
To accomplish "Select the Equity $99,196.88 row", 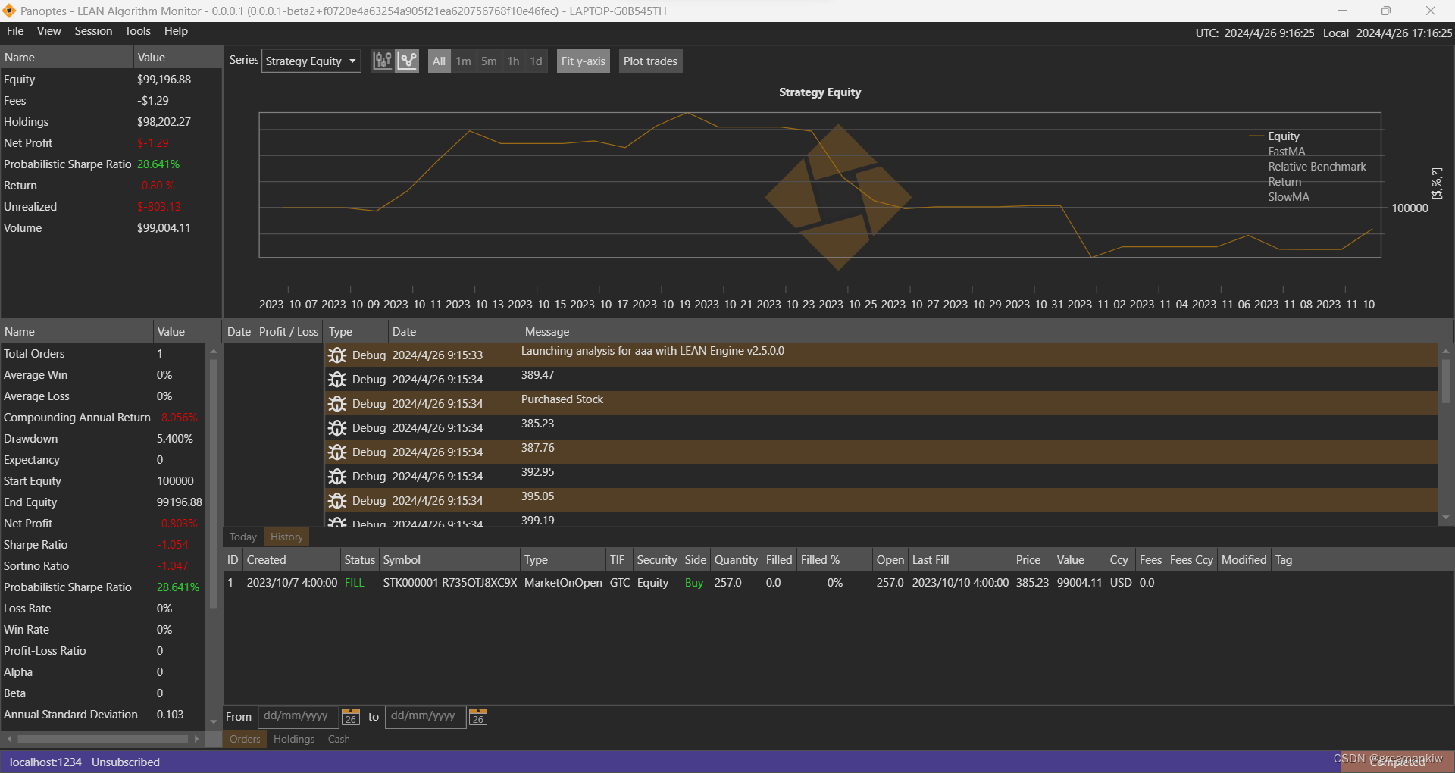I will click(111, 80).
